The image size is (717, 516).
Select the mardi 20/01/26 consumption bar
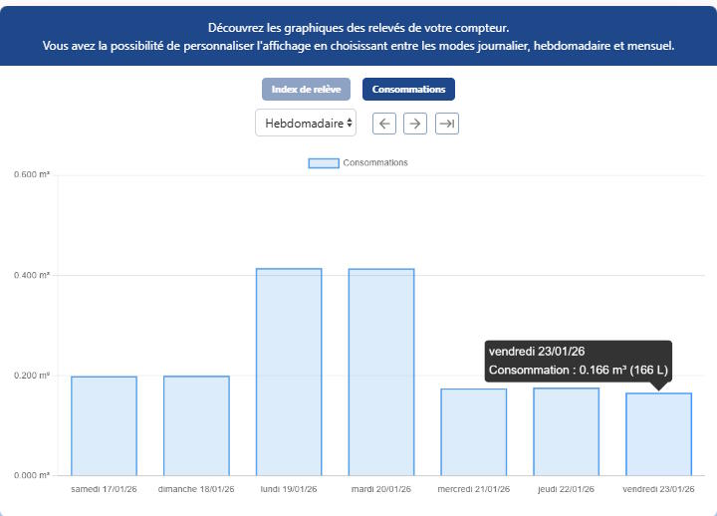coord(381,372)
